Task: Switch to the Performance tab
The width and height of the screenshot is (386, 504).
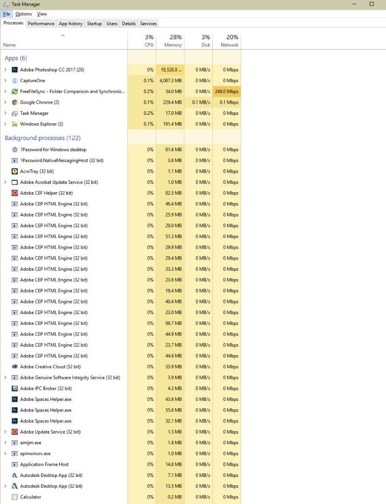Action: coord(41,24)
